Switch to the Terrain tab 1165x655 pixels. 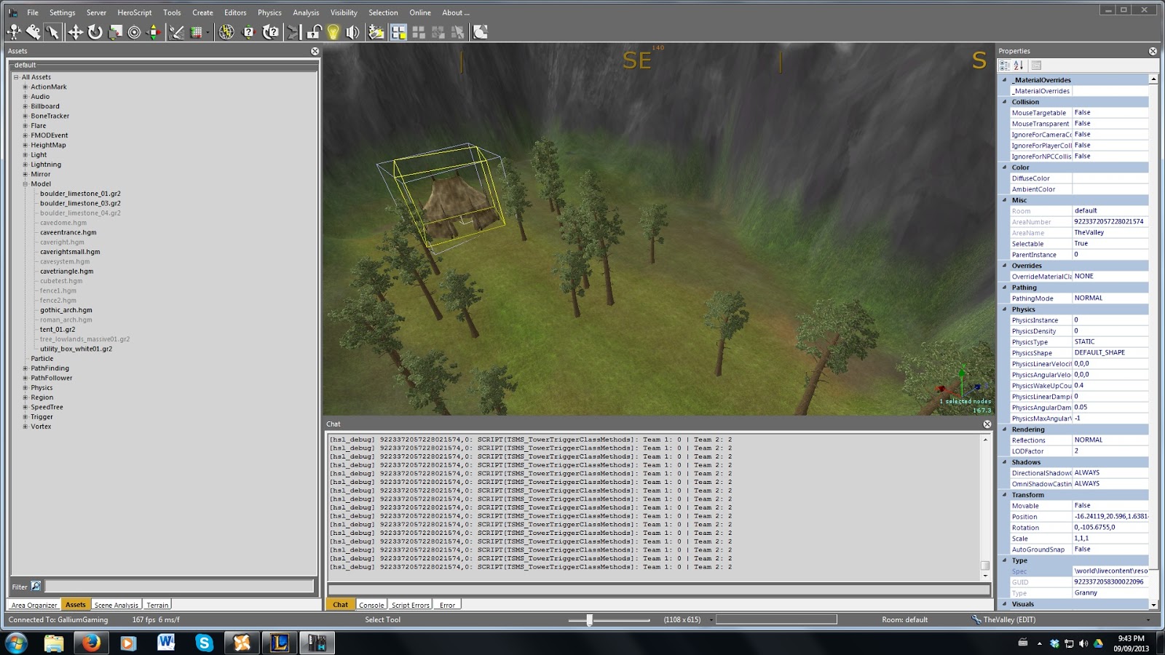tap(157, 605)
